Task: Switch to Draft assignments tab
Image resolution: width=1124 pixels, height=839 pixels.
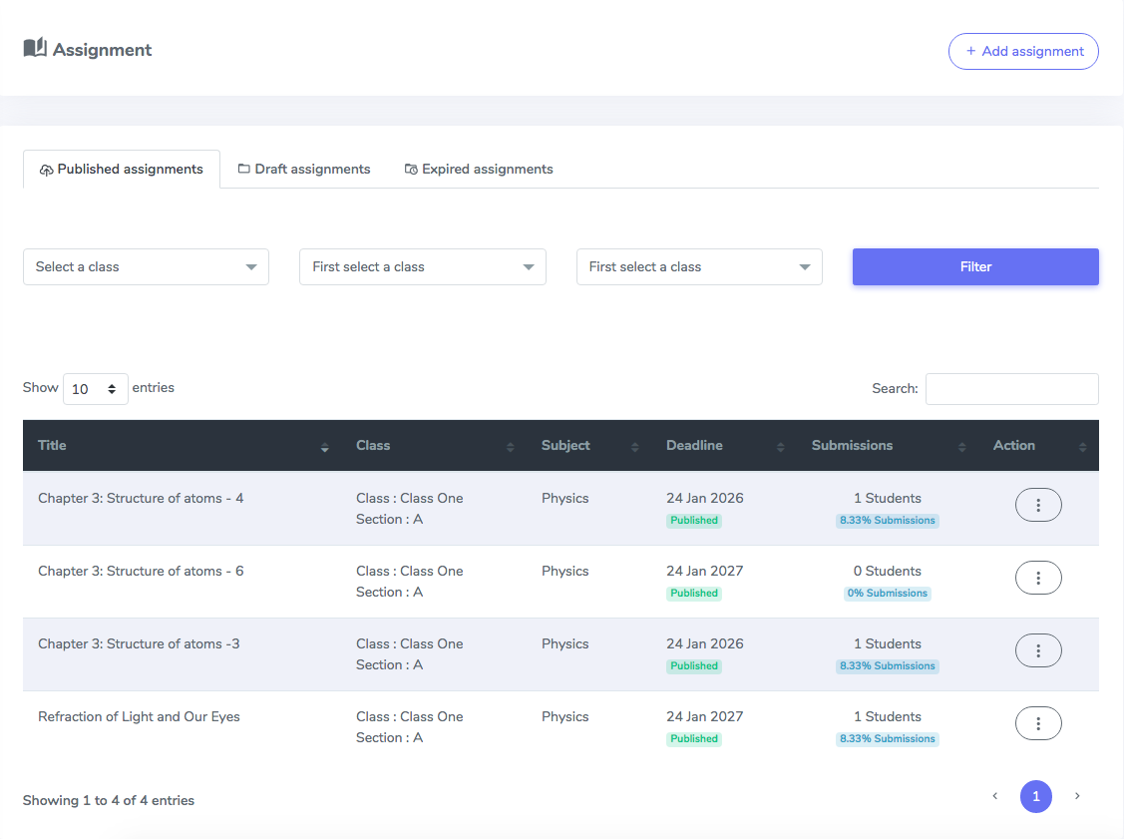Action: [304, 170]
